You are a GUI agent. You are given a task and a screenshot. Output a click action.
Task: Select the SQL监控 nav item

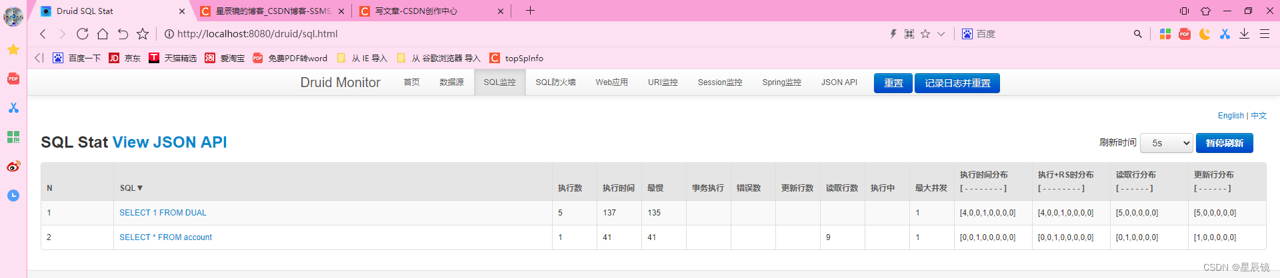tap(500, 82)
